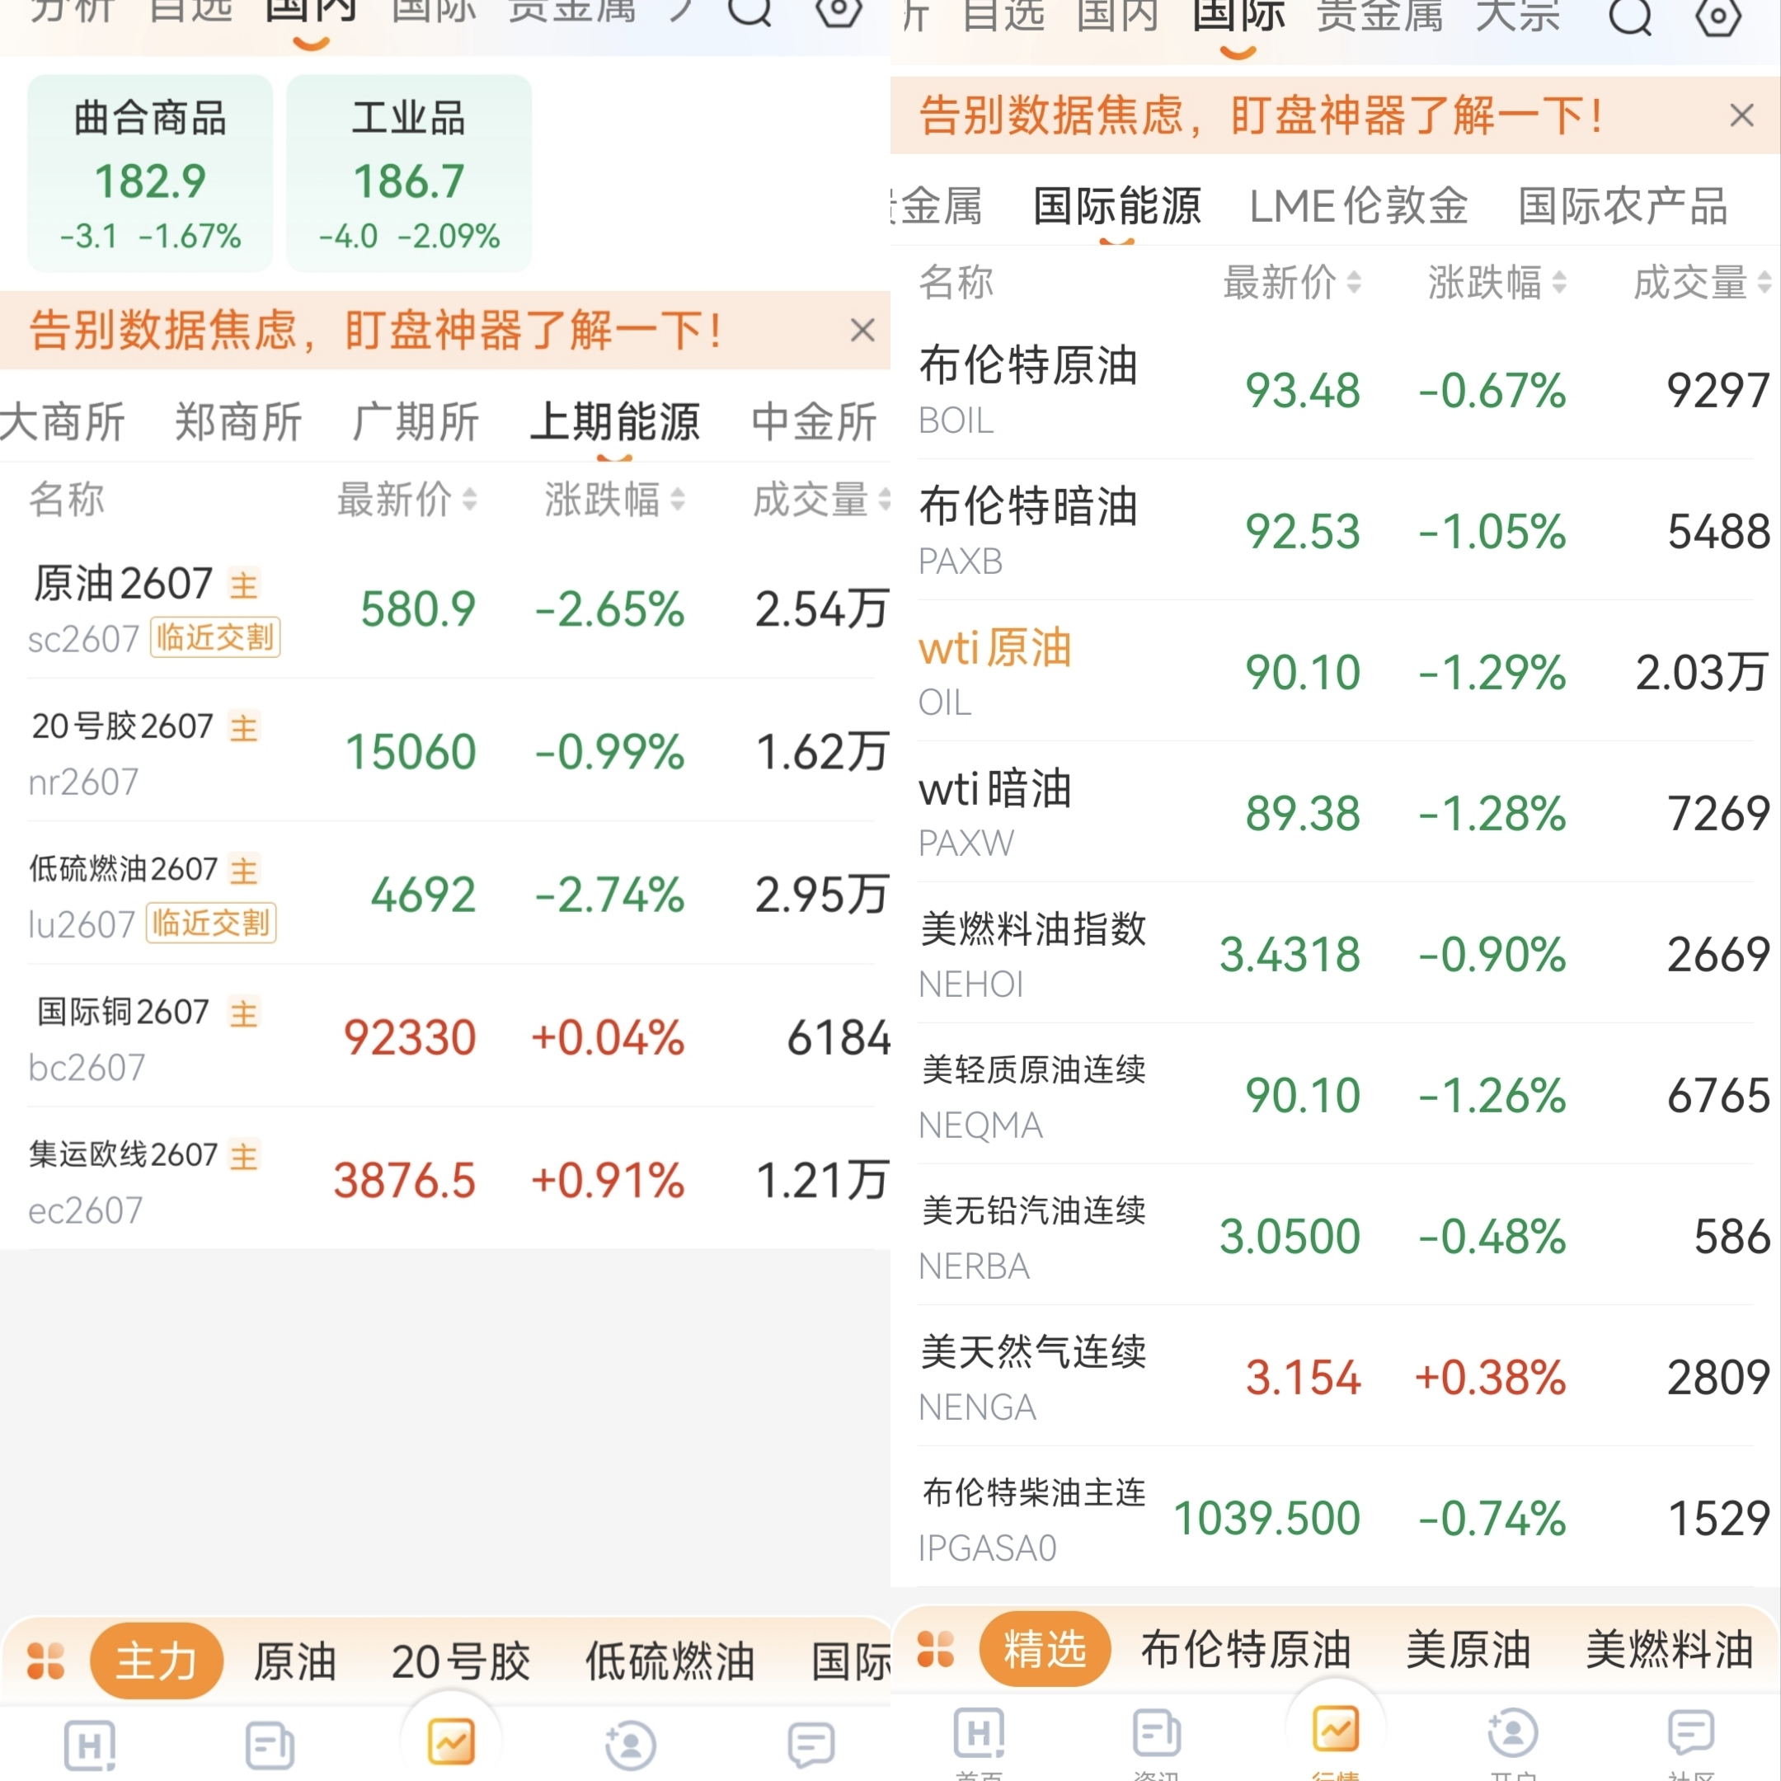Tap market chart icon in left bottom navigation
The width and height of the screenshot is (1781, 1781).
[x=451, y=1741]
